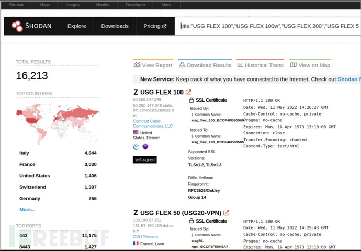Expand the More... top navigation menu
361x251 pixels.
pos(167,5)
